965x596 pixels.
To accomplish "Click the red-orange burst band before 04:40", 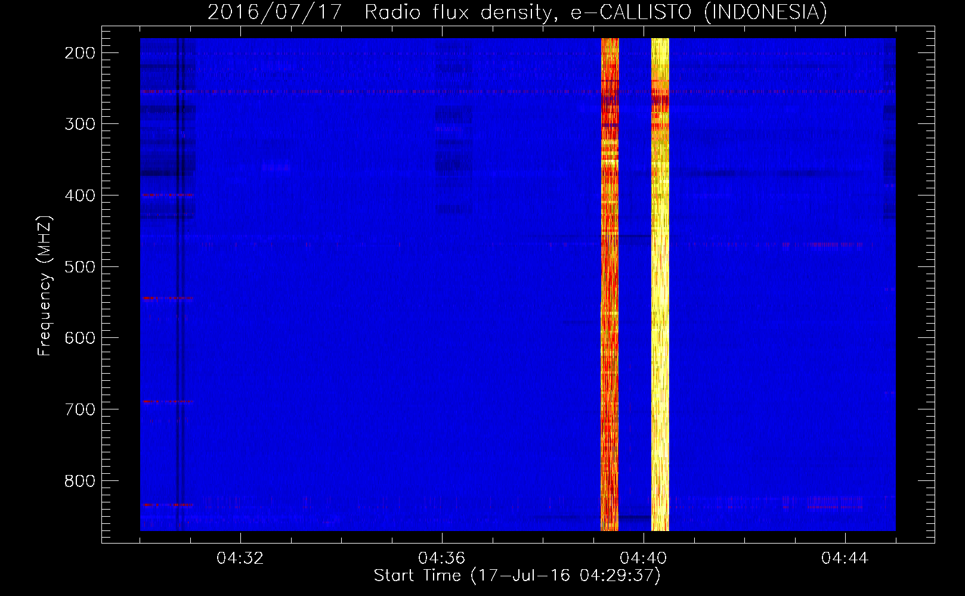I will point(610,284).
